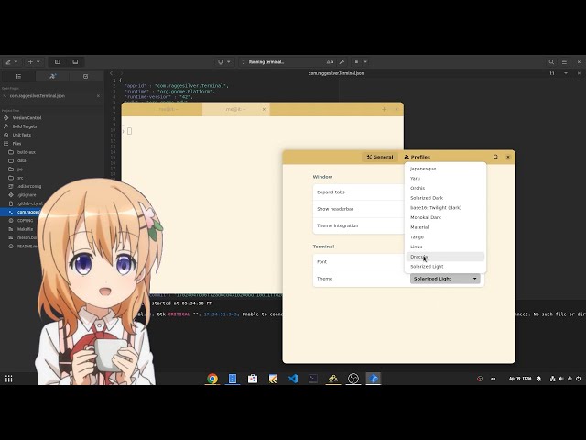Screen dimensions: 586x440
Task: Select Tango theme option
Action: pos(445,236)
